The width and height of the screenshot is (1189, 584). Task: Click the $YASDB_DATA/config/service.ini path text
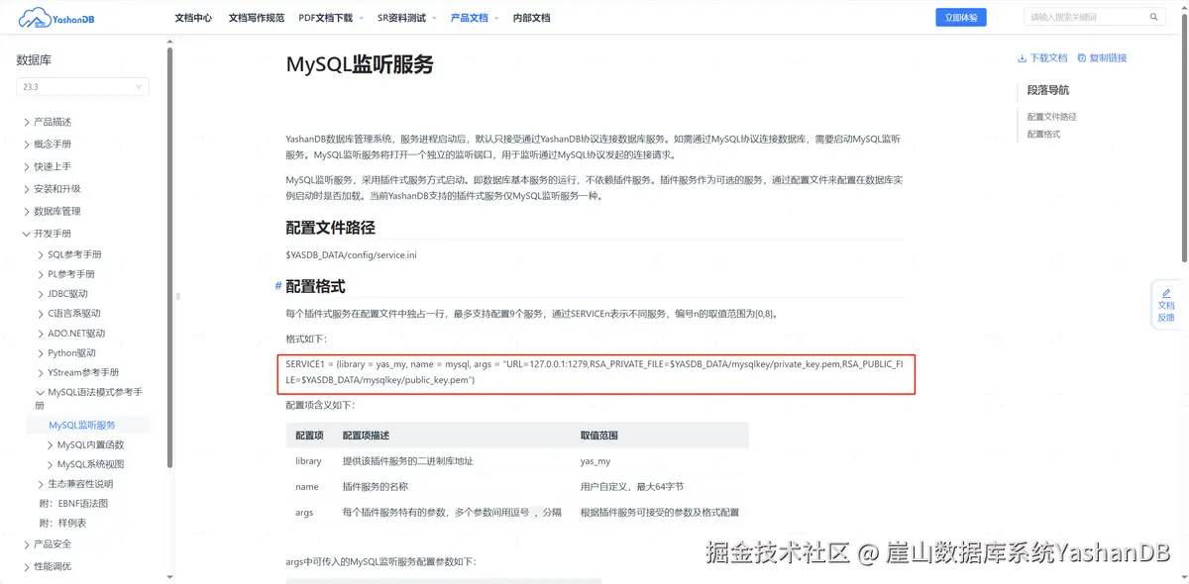[351, 255]
